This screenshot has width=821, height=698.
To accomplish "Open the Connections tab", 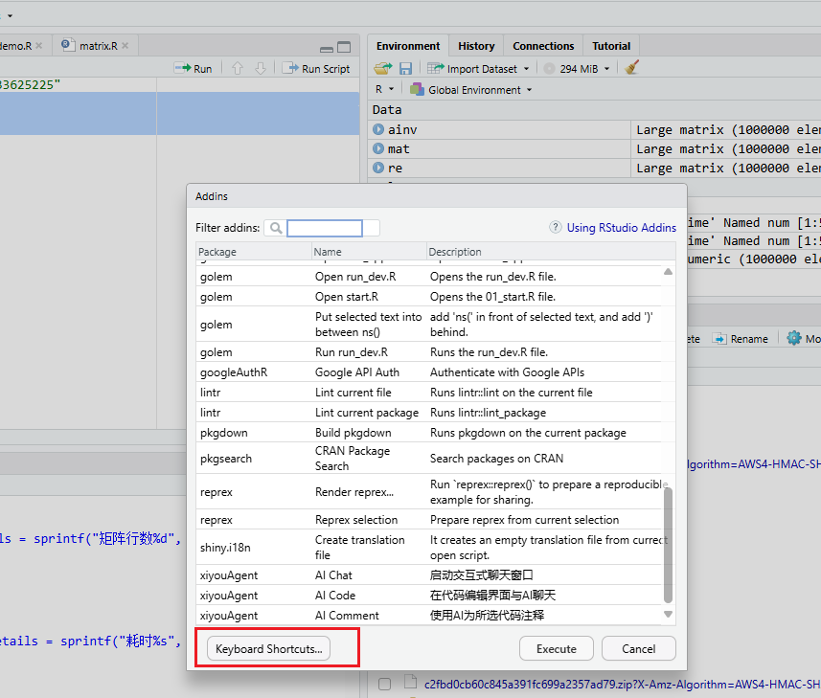I will (x=543, y=45).
